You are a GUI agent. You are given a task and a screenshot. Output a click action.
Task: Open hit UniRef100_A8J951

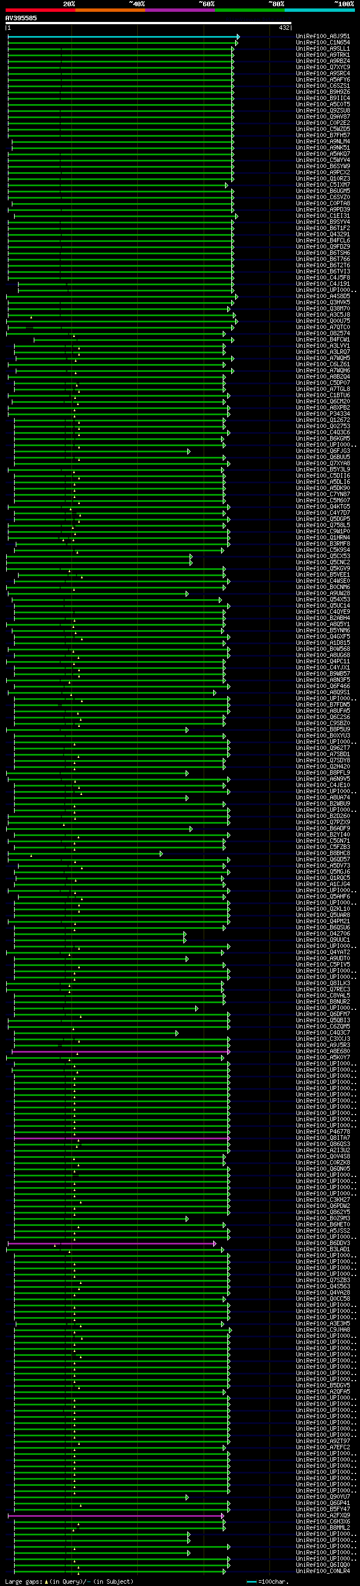point(323,37)
